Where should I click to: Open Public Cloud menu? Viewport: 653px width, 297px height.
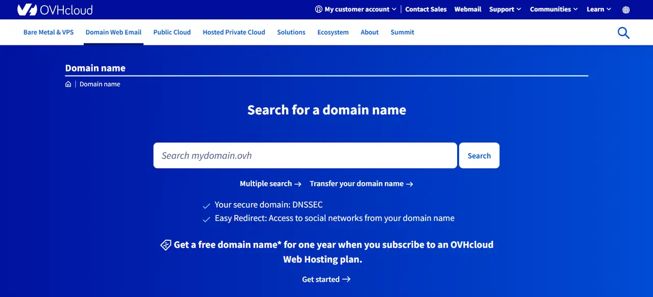click(172, 32)
